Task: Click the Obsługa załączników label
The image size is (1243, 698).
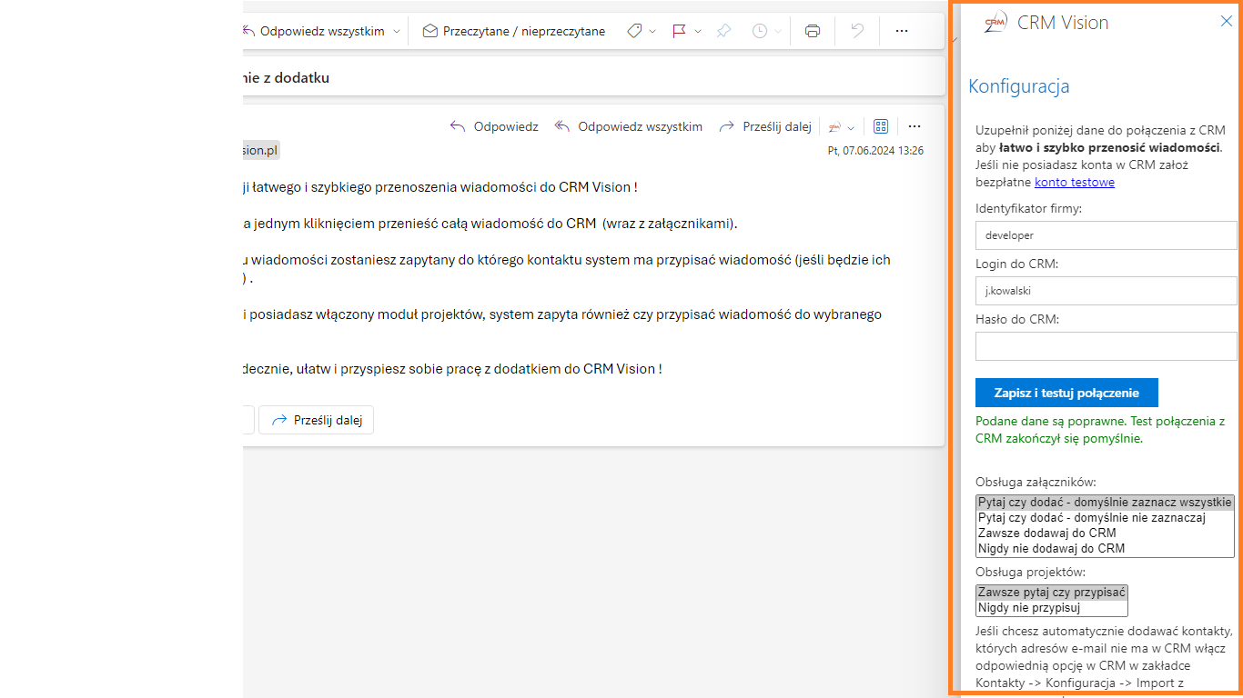Action: pyautogui.click(x=1036, y=482)
